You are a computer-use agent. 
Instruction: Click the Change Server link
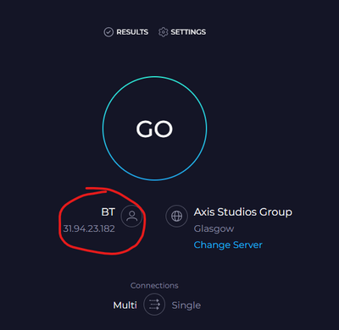point(228,245)
